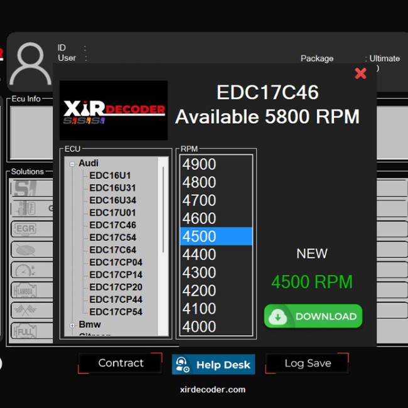Open the FULL engine solution icon

(26, 331)
